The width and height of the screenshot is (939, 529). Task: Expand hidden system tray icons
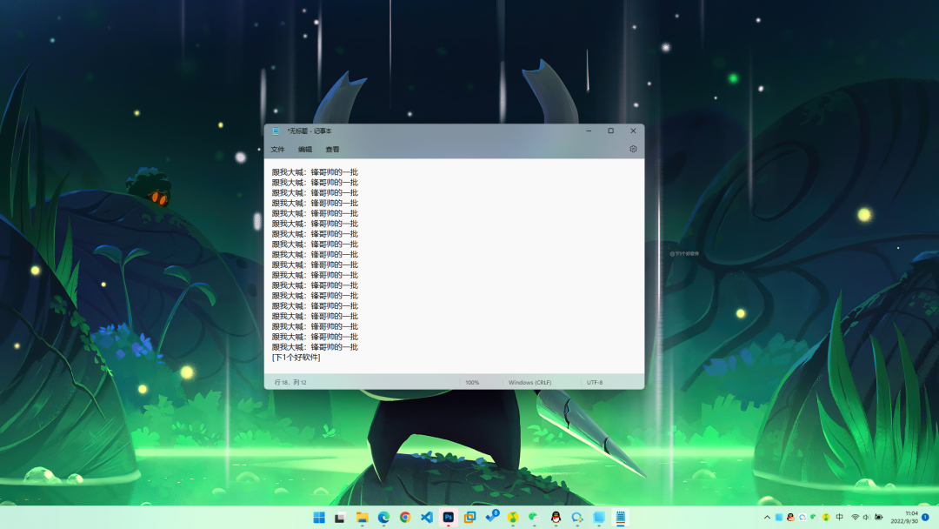(768, 518)
